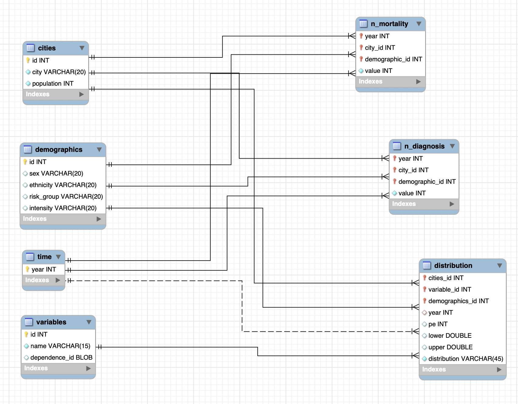
Task: Click n_diagnosis city_id key icon
Action: (394, 170)
